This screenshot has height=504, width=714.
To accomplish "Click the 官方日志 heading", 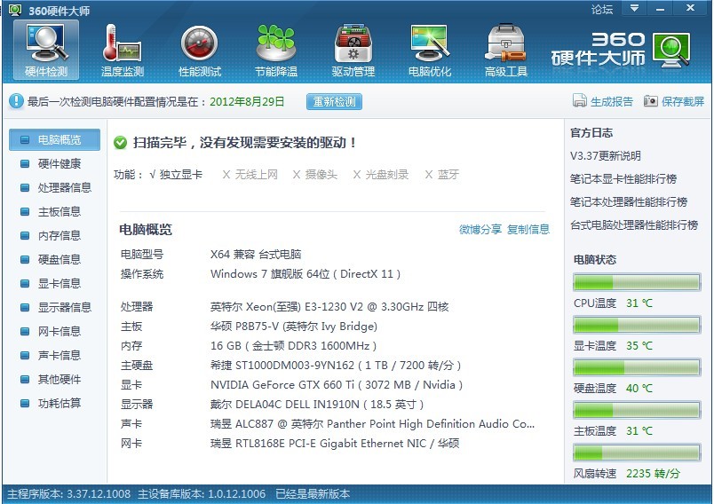I will (591, 133).
